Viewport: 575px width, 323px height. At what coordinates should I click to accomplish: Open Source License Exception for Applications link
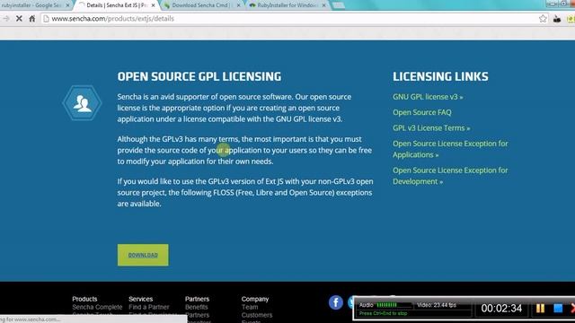pyautogui.click(x=450, y=149)
